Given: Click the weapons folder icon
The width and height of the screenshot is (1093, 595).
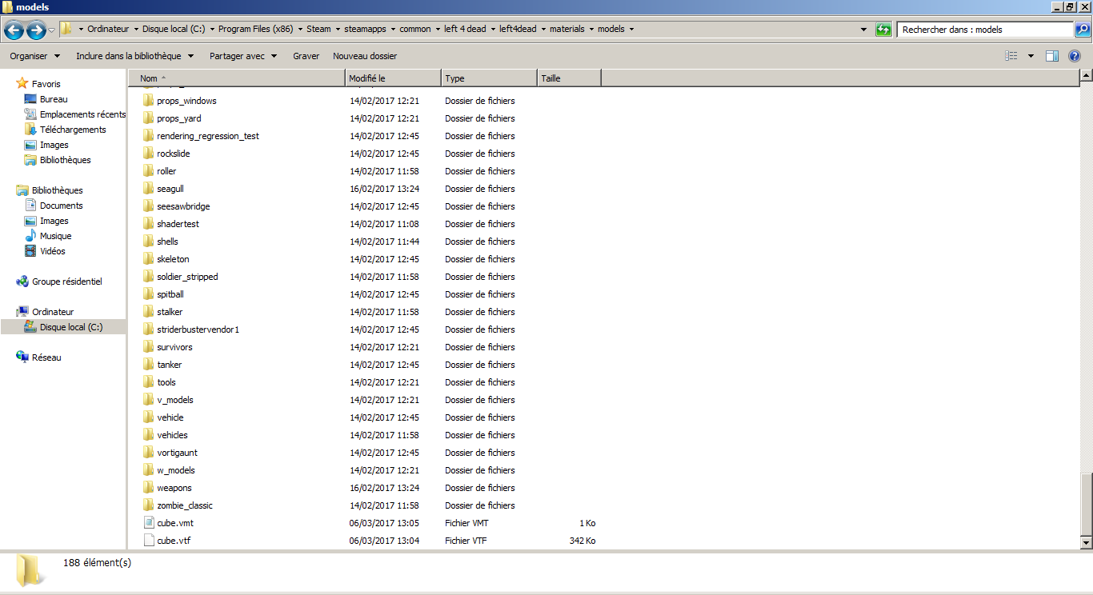Looking at the screenshot, I should pos(148,488).
